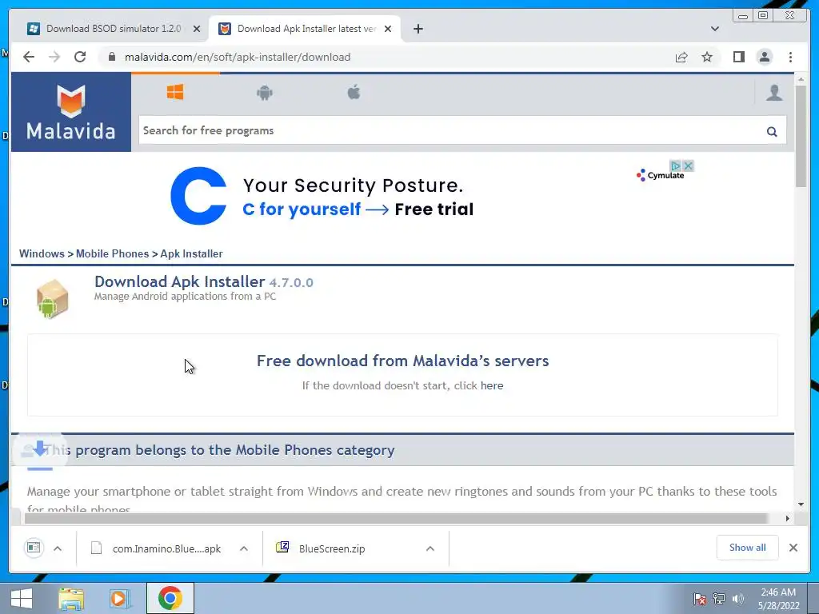Launch the media player taskbar icon
819x614 pixels.
(x=120, y=598)
